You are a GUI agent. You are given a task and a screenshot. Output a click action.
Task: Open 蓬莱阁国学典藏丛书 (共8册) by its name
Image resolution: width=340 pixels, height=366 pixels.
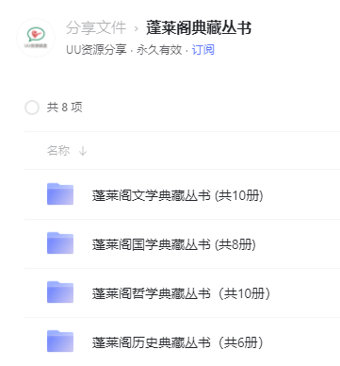[x=173, y=244]
